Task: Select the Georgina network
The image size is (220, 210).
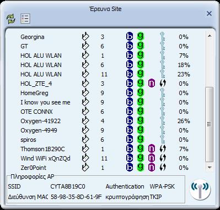Action: [x=33, y=37]
